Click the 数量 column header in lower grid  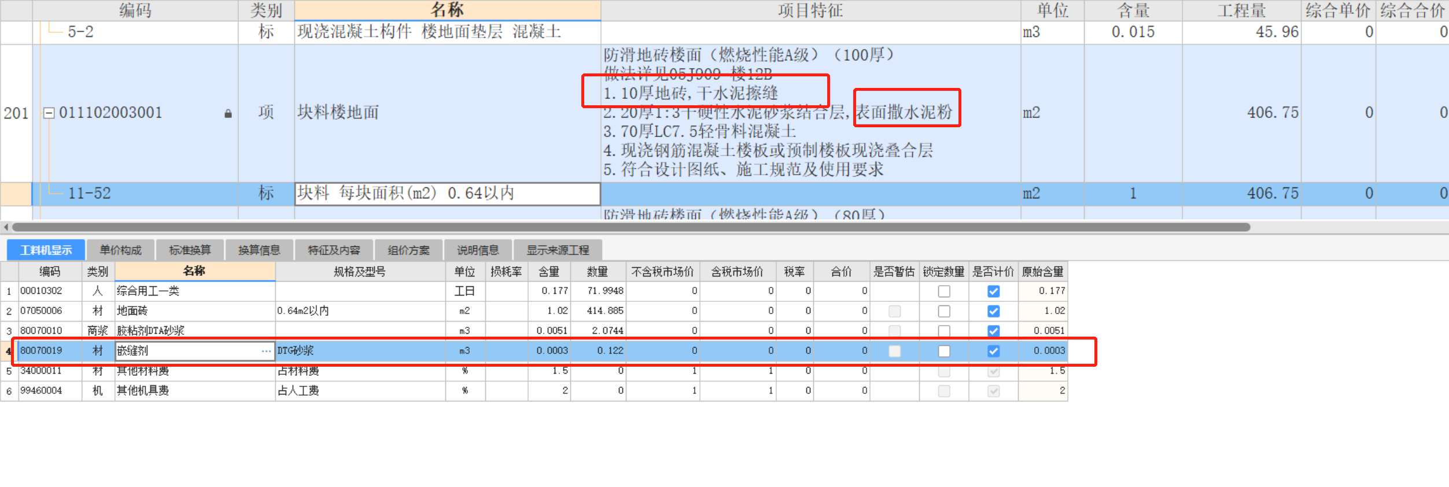[598, 271]
